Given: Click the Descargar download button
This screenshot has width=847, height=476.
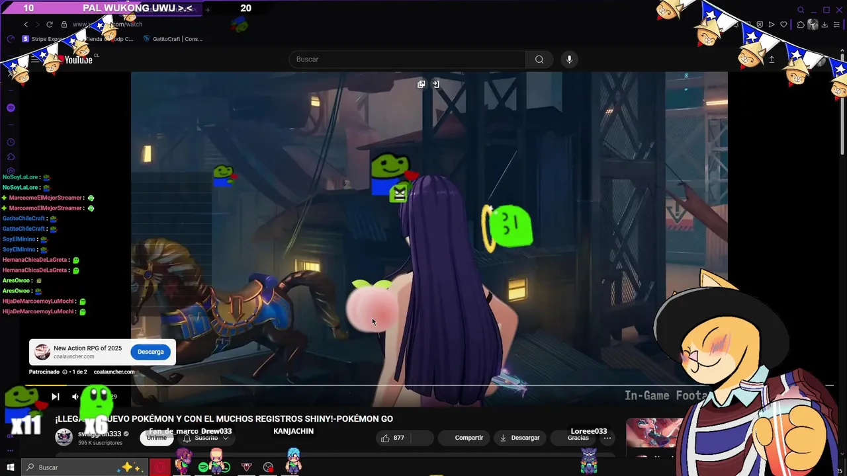Looking at the screenshot, I should click(520, 438).
